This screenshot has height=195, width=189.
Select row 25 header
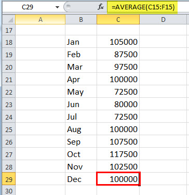point(9,129)
